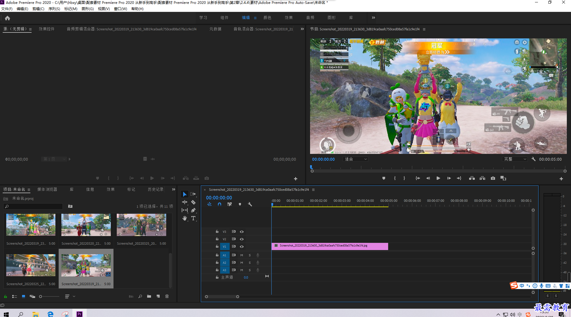571x317 pixels.
Task: Open Project panel menu next to 未命名
Action: [x=29, y=190]
